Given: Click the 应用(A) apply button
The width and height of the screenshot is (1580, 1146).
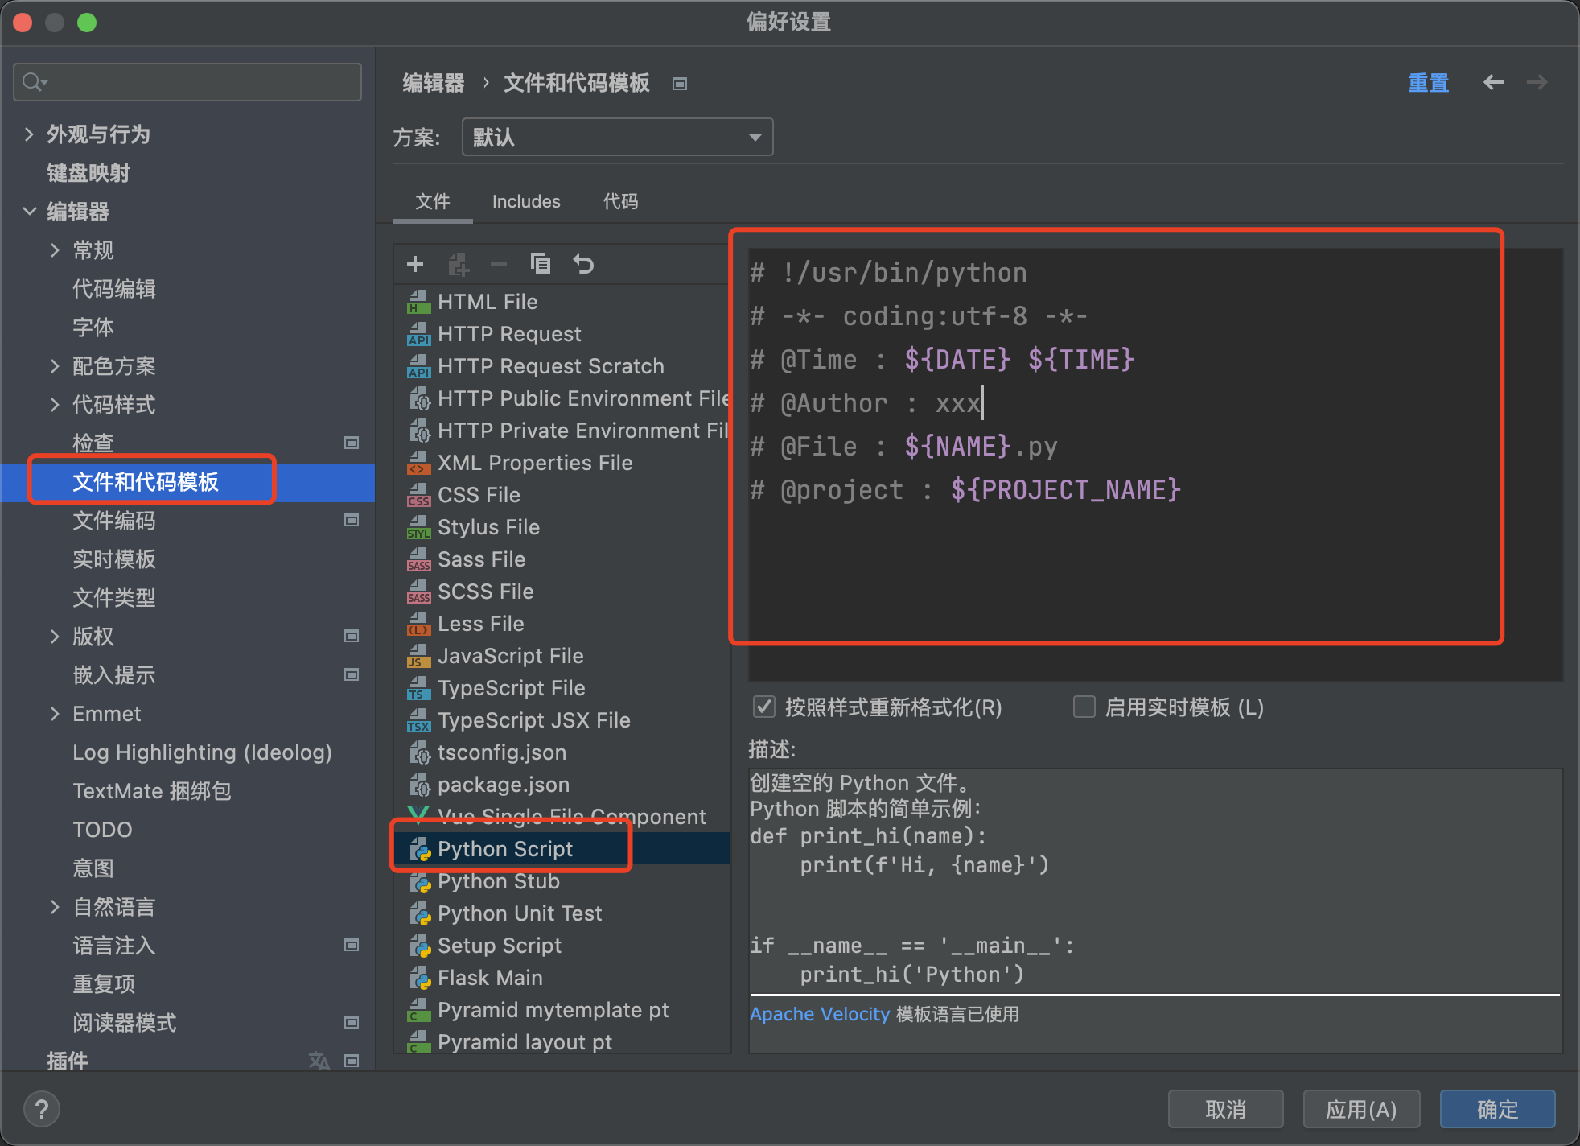Looking at the screenshot, I should (1360, 1109).
